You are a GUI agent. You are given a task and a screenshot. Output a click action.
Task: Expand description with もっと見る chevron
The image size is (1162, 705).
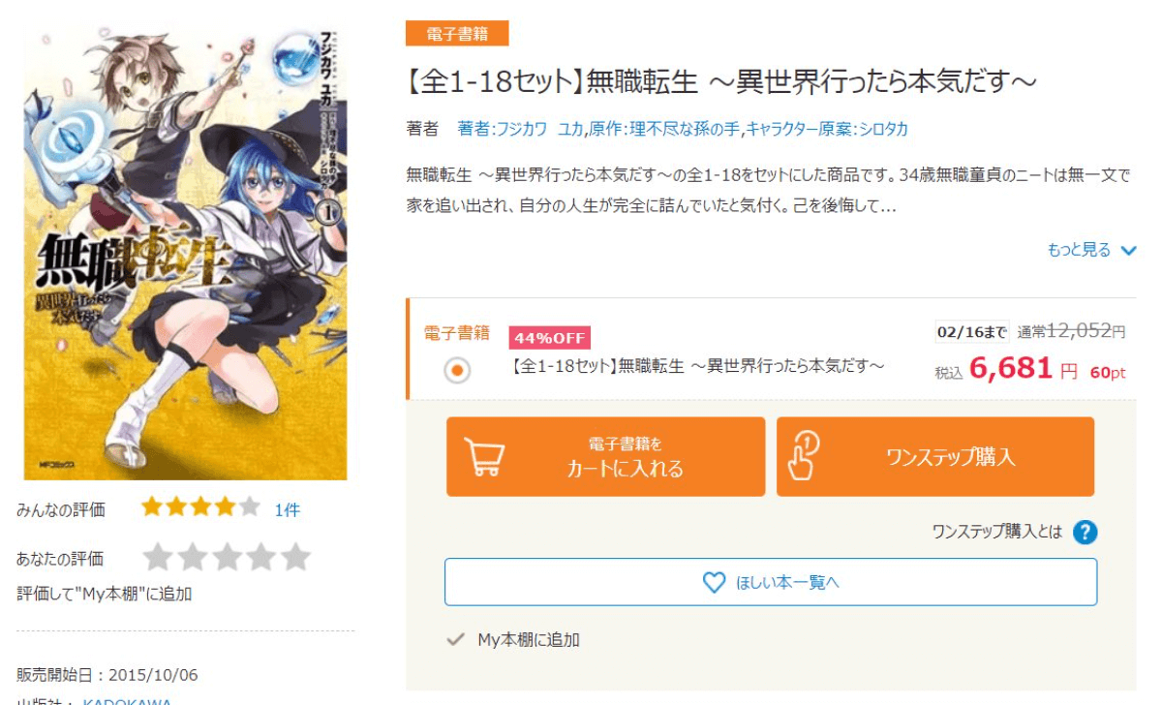[x=1128, y=251]
